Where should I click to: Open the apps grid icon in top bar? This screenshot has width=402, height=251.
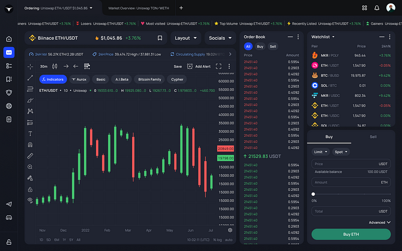coord(364,8)
